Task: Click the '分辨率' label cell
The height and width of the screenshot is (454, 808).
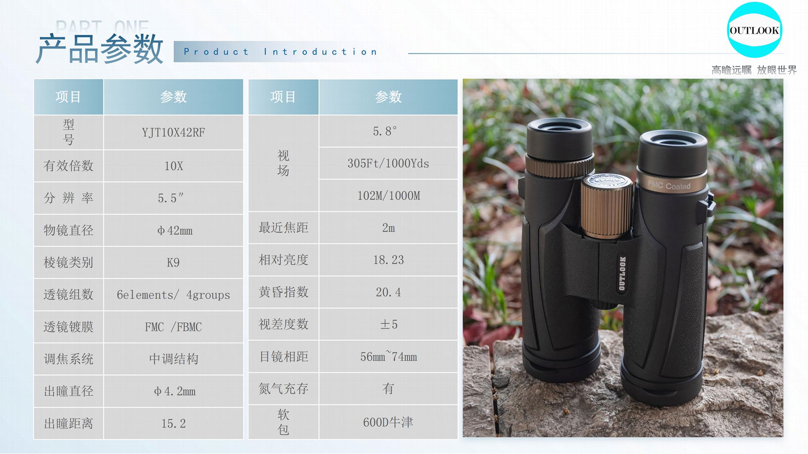Action: point(69,198)
